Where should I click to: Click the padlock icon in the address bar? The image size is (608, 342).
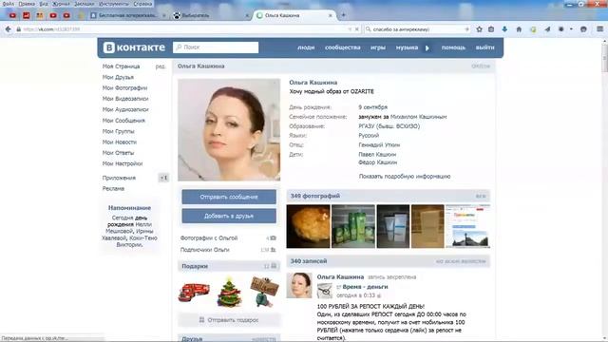(x=18, y=29)
